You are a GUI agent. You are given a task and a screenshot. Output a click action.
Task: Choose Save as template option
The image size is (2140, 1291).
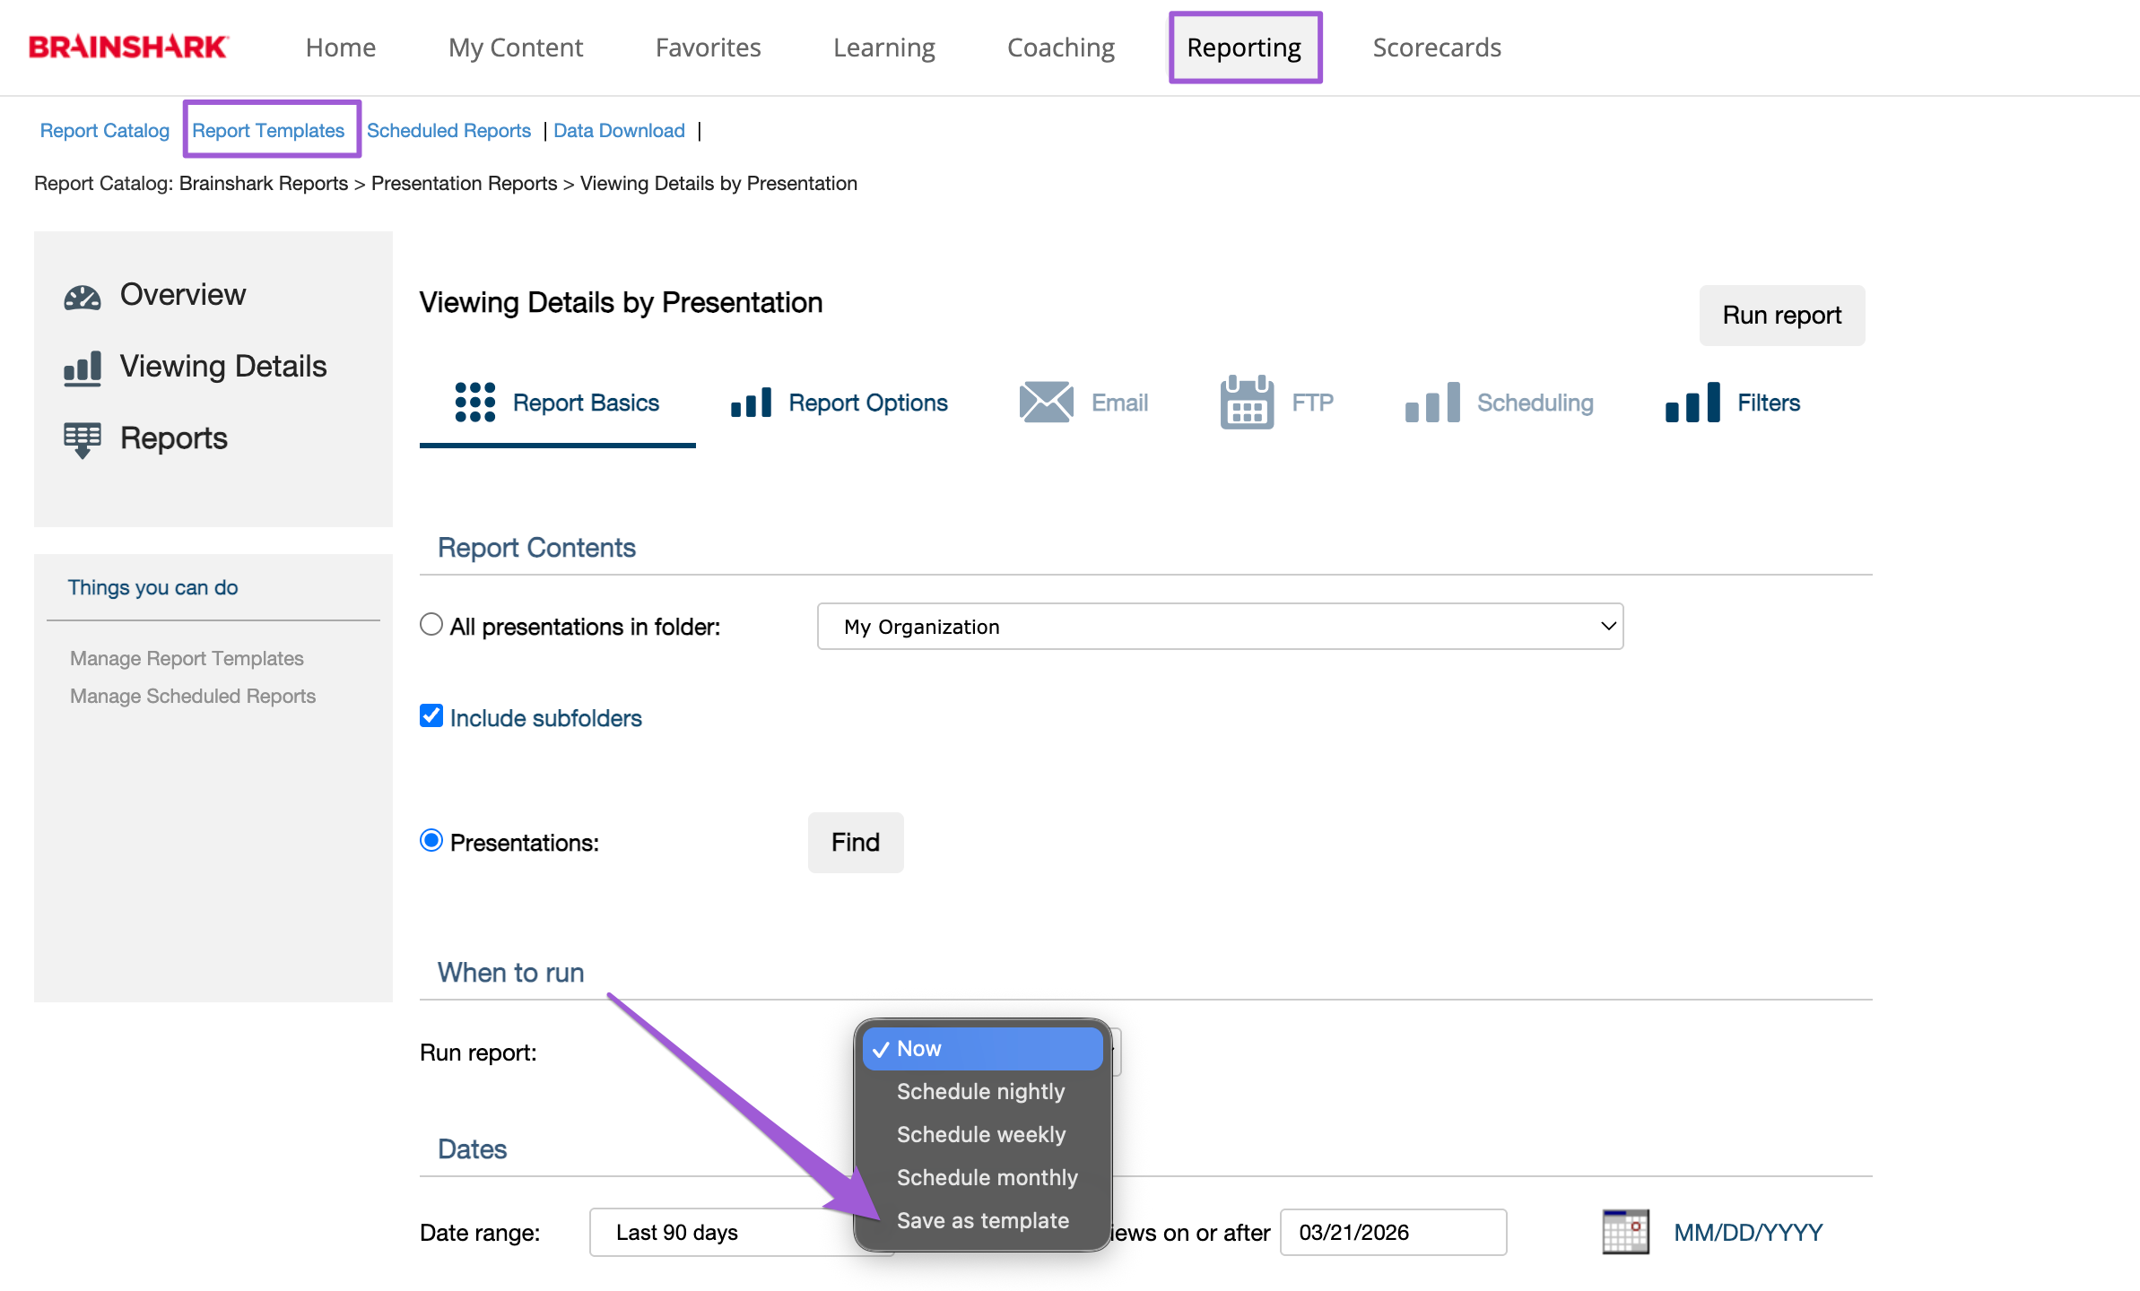(x=982, y=1221)
